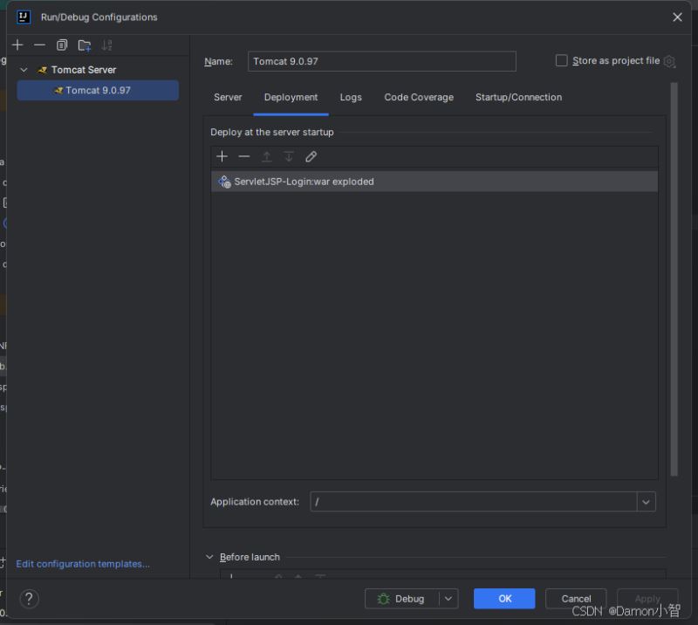
Task: Collapse the Tomcat Server tree node
Action: pos(24,70)
